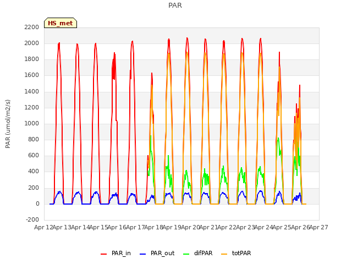Click the y-axis label PAR (umol/m2/s)

coord(8,124)
